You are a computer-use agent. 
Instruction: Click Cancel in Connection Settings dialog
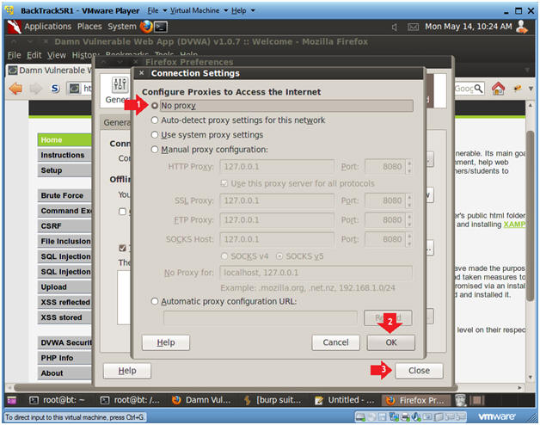(335, 342)
